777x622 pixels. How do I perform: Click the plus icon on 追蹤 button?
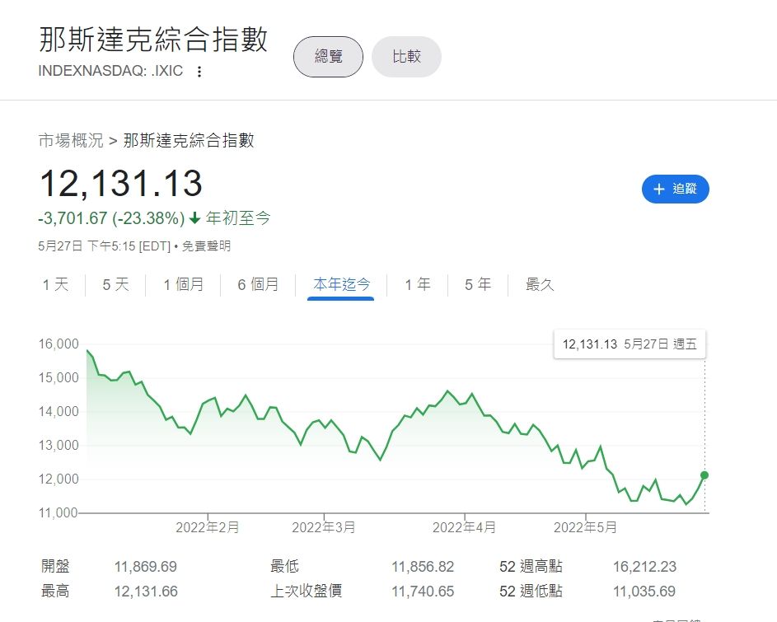[x=658, y=189]
